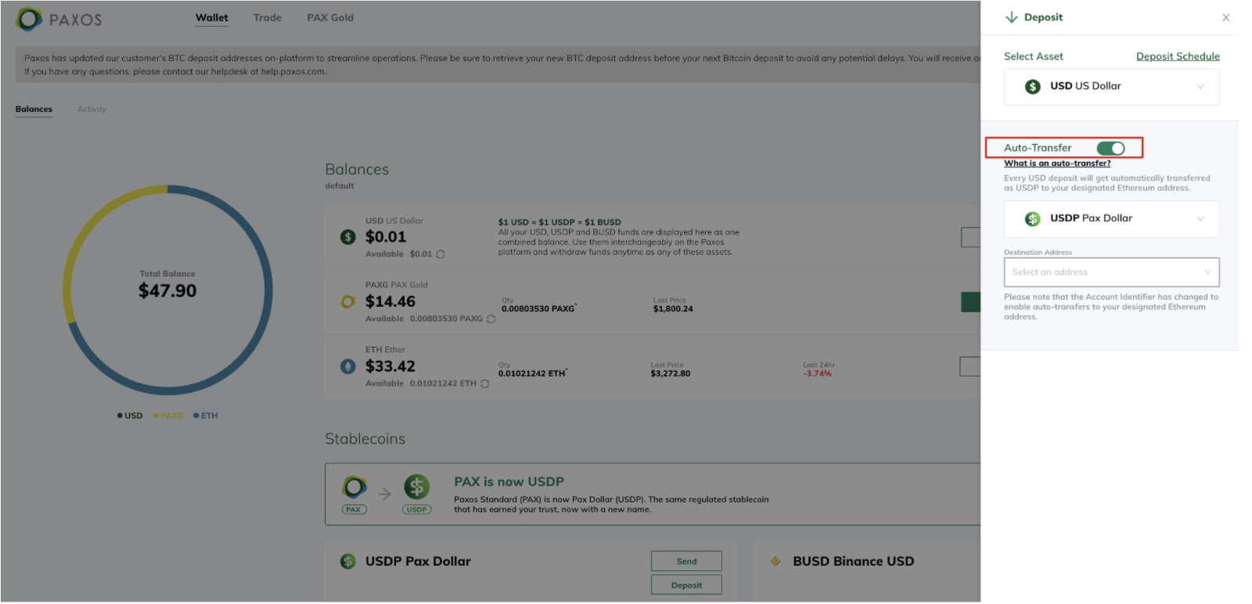Send USDP Pax Dollar
This screenshot has width=1252, height=604.
(686, 562)
